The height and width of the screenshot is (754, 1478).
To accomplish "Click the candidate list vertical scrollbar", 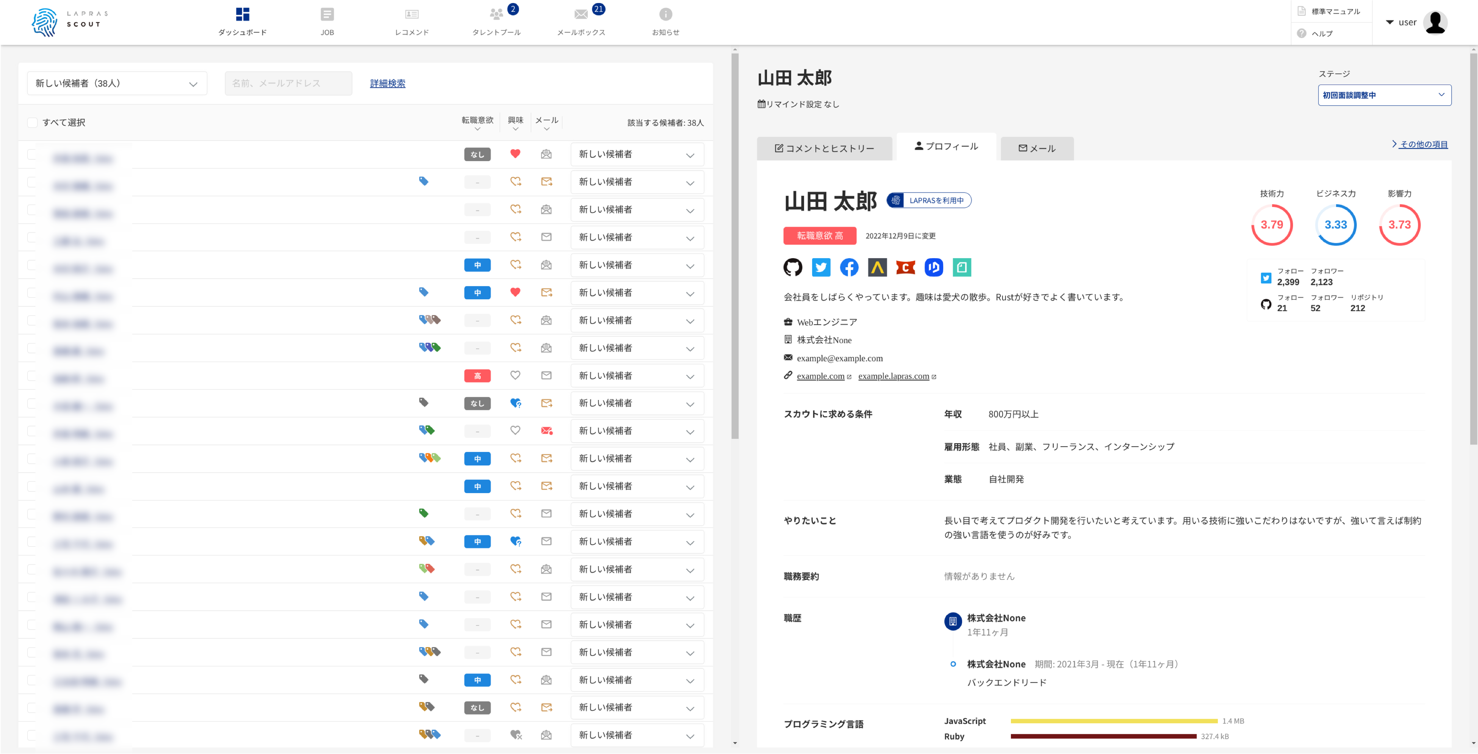I will (x=734, y=247).
